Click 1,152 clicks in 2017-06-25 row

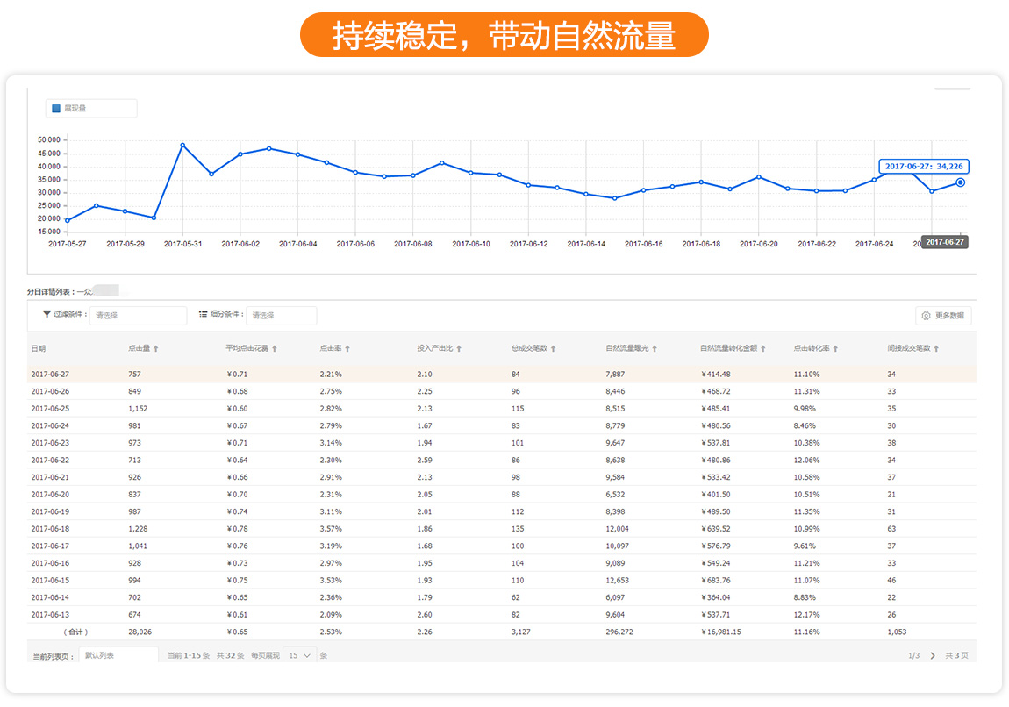click(x=138, y=409)
